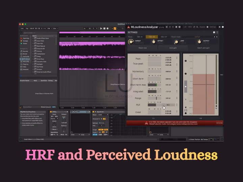Click the magnifier icon beside the loudness graph
Image resolution: width=243 pixels, height=182 pixels.
[216, 108]
